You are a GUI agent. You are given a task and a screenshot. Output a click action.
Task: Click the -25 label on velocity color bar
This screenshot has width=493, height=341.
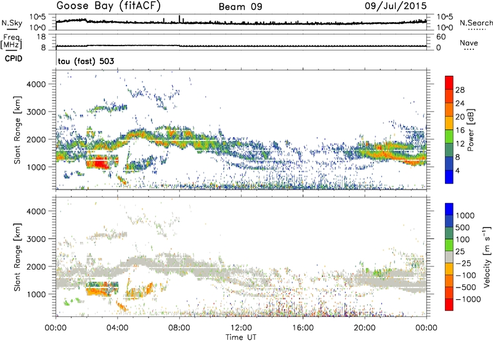point(463,263)
